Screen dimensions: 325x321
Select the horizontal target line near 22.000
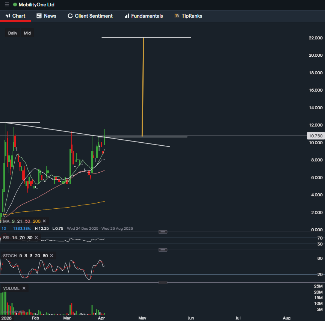coord(146,38)
